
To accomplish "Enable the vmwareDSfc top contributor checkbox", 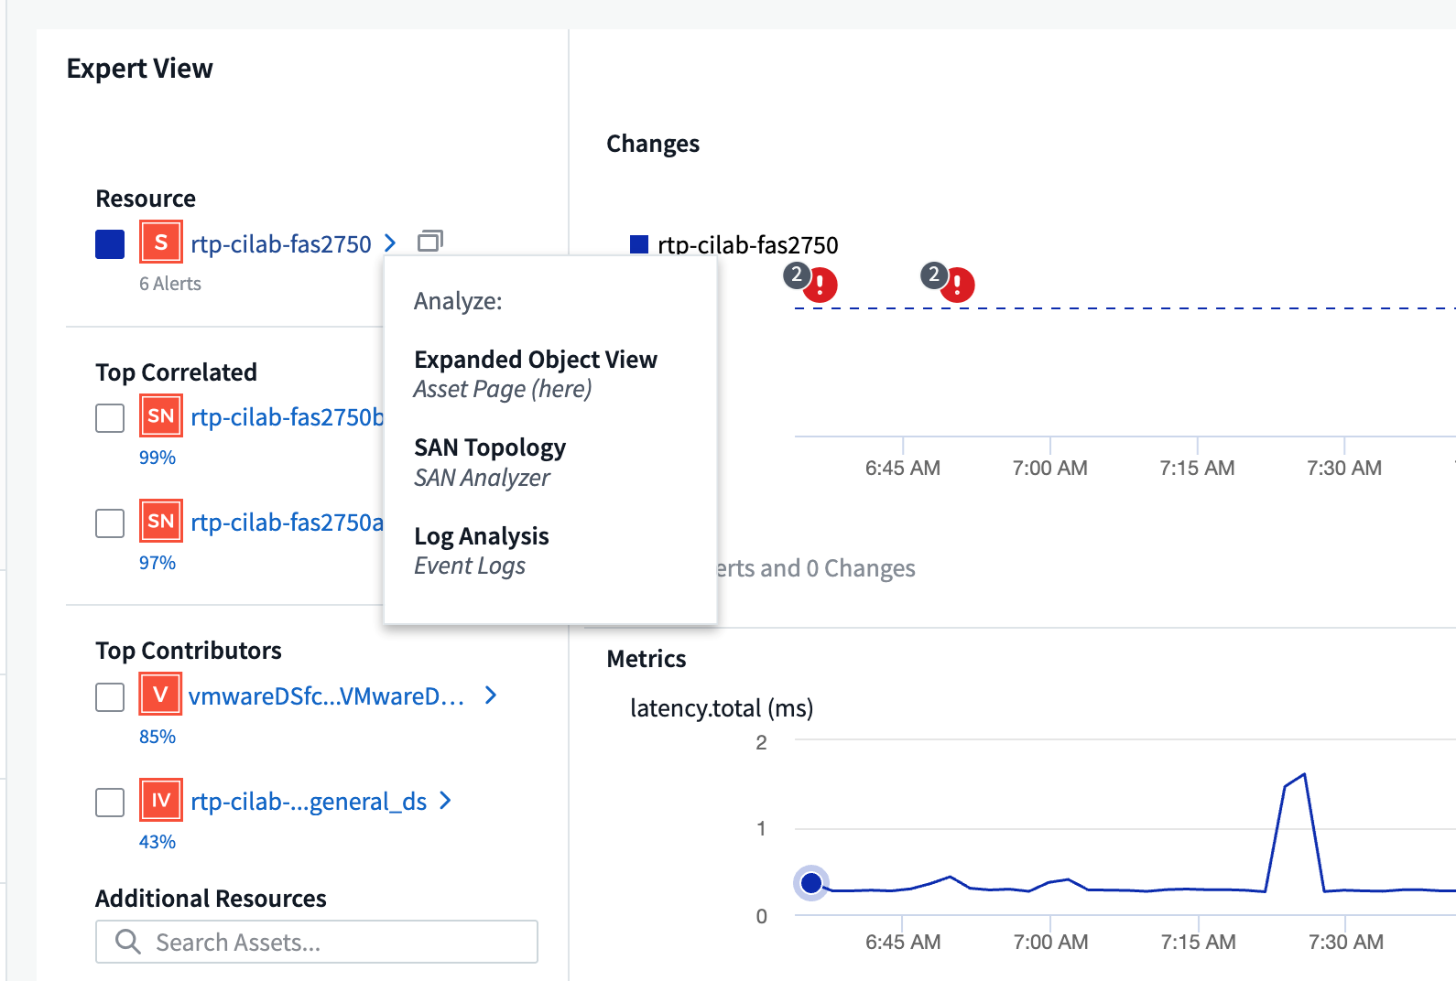I will [110, 696].
